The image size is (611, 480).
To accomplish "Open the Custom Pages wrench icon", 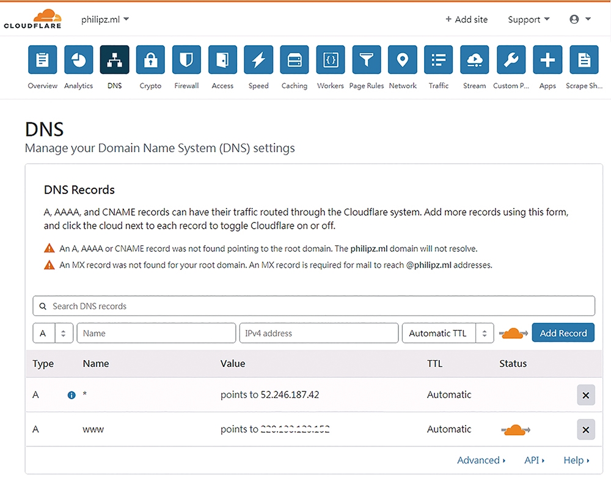I will coord(511,60).
